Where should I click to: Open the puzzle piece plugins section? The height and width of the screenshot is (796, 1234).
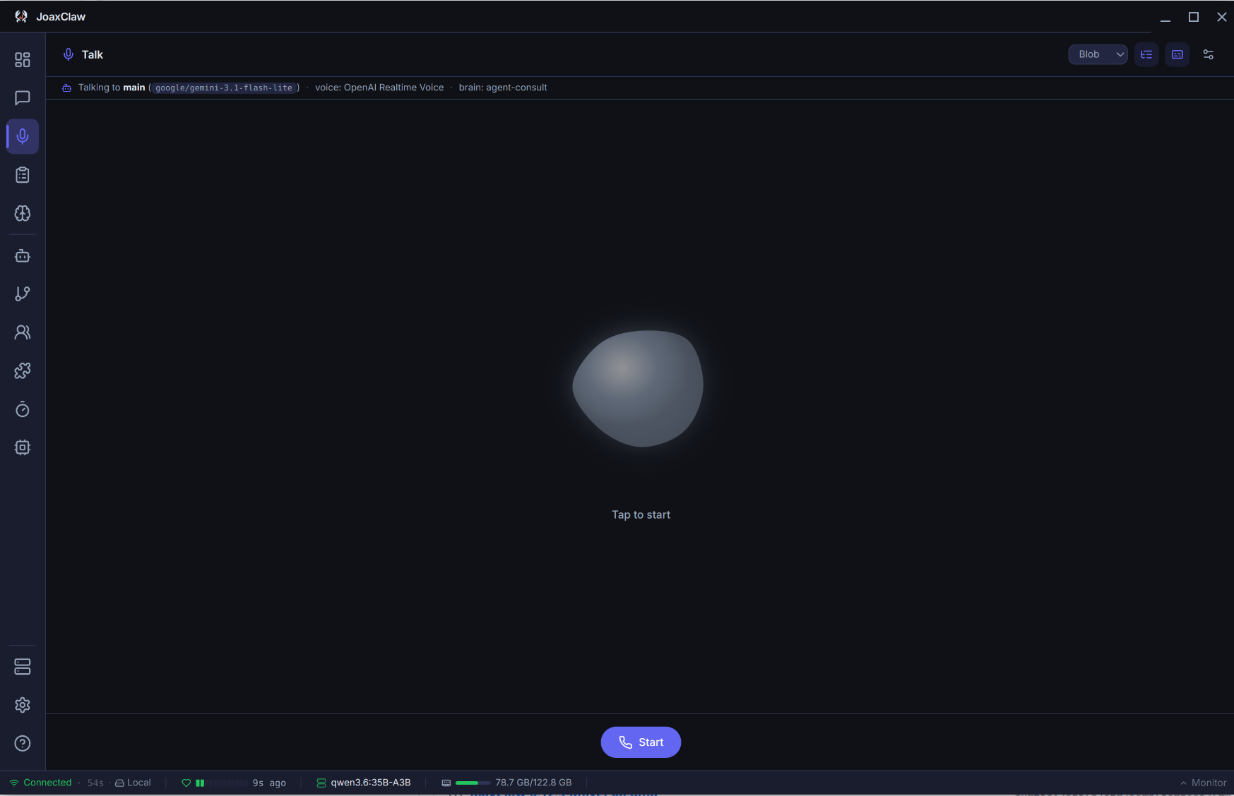pos(23,370)
